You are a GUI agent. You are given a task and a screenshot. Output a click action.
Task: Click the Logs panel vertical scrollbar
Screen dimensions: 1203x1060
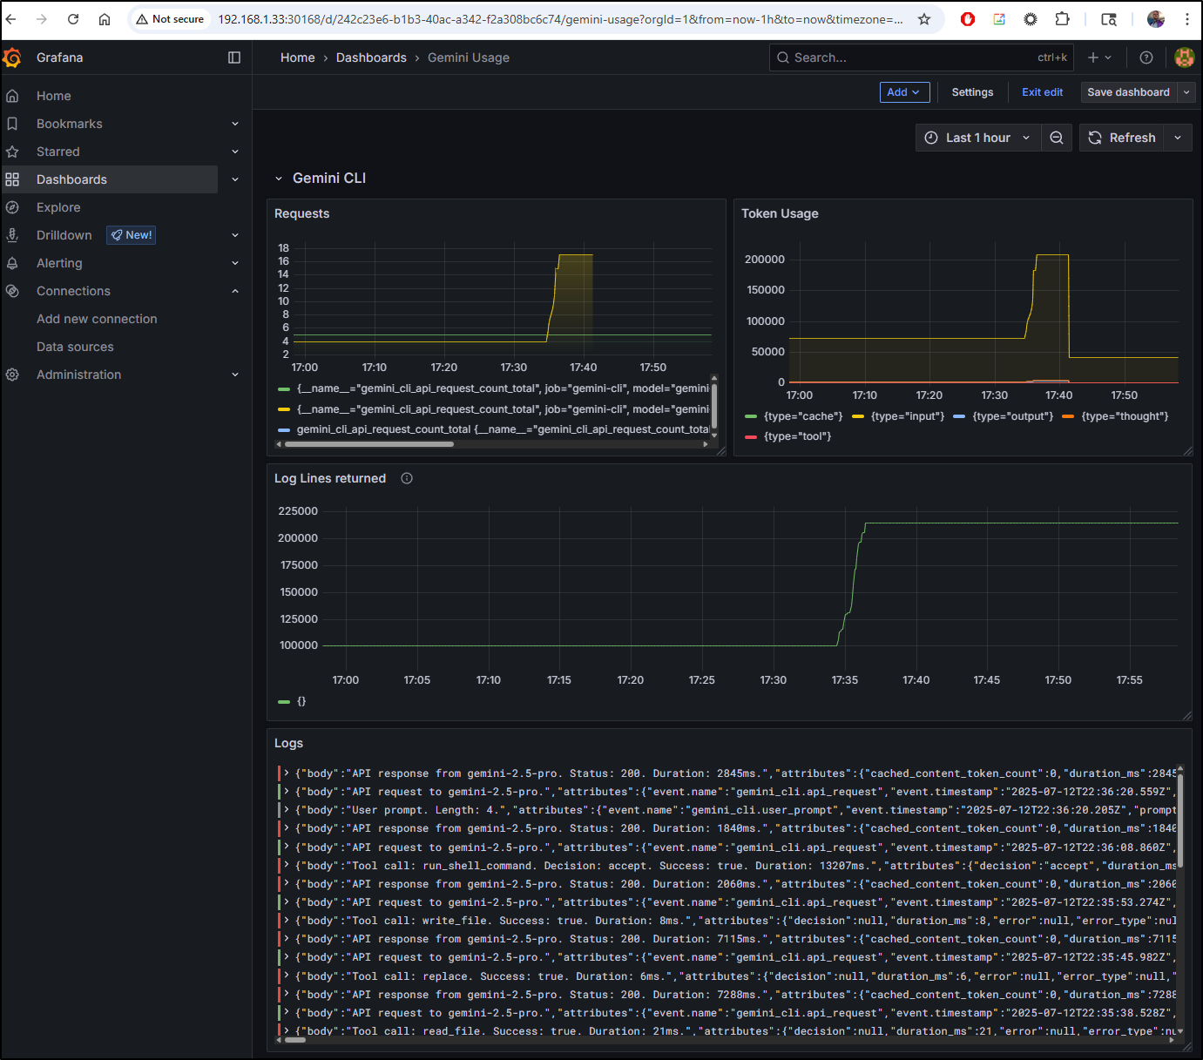[1180, 821]
